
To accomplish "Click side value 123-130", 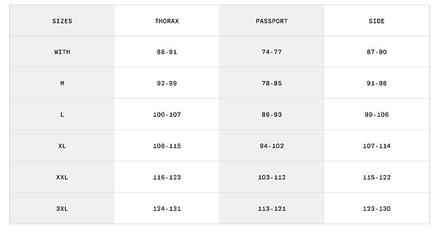I will pyautogui.click(x=377, y=209).
